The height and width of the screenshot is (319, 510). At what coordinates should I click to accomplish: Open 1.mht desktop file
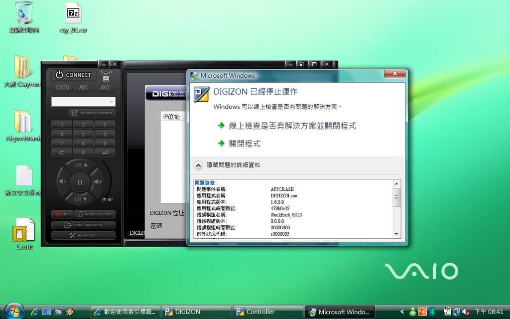(x=24, y=234)
